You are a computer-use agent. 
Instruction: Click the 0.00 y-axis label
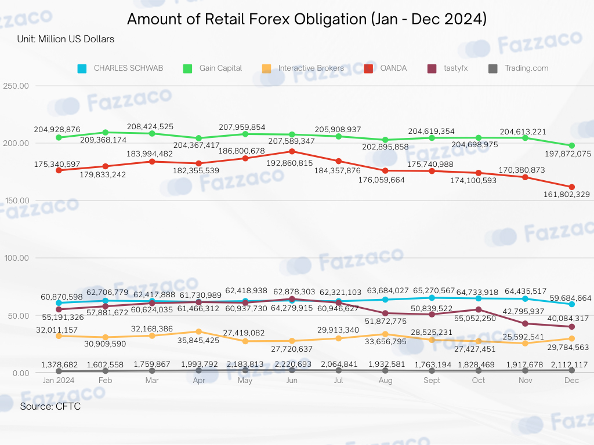click(21, 373)
